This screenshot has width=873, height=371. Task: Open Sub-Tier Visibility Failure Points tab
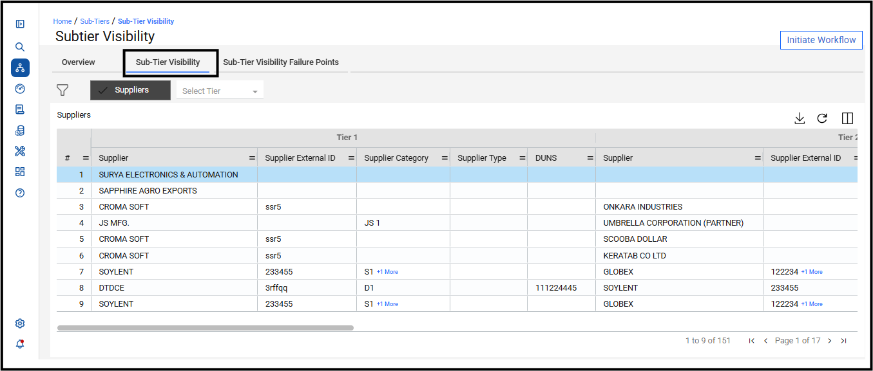(281, 62)
